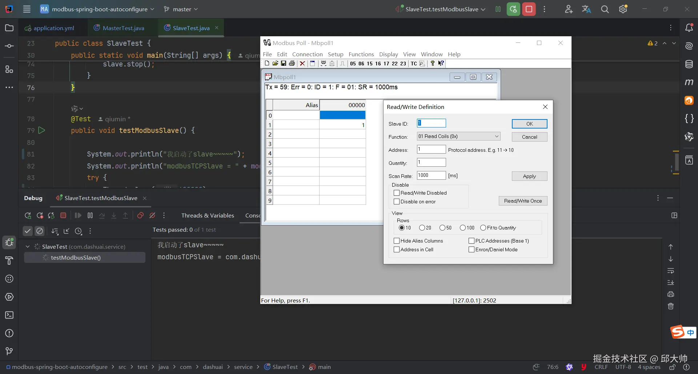This screenshot has height=374, width=698.
Task: Run testModbusSlave using the gutter run icon
Action: (42, 130)
